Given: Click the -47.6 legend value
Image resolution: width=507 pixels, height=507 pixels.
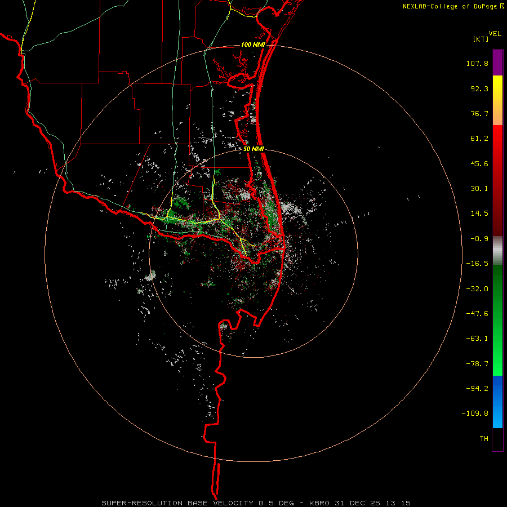Looking at the screenshot, I should click(x=477, y=314).
